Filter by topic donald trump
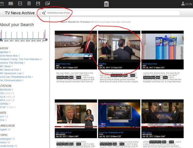Image resolution: width=193 pixels, height=148 pixels. 7,146
